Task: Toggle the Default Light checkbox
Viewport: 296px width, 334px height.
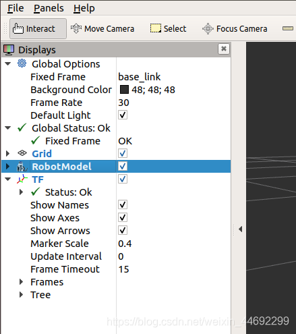Action: point(123,115)
